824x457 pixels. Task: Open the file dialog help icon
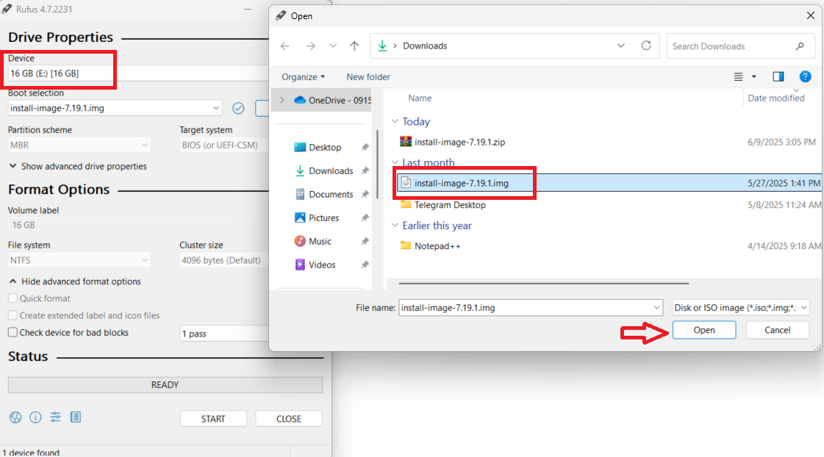point(805,76)
